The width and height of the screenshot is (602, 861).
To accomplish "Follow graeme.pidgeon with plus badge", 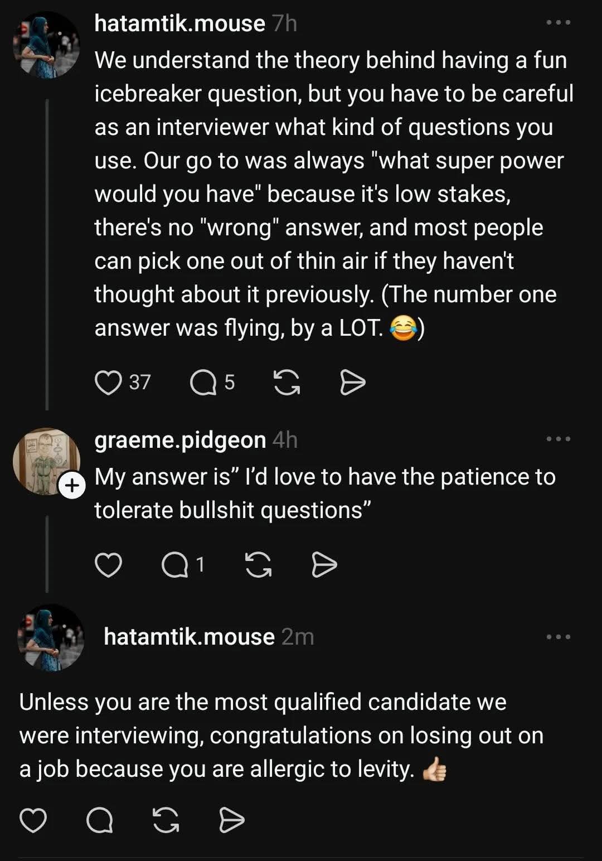I will click(x=72, y=486).
